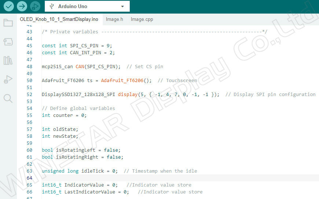Viewport: 319px width, 199px height.
Task: Switch to the Image.h tab
Action: 114,19
